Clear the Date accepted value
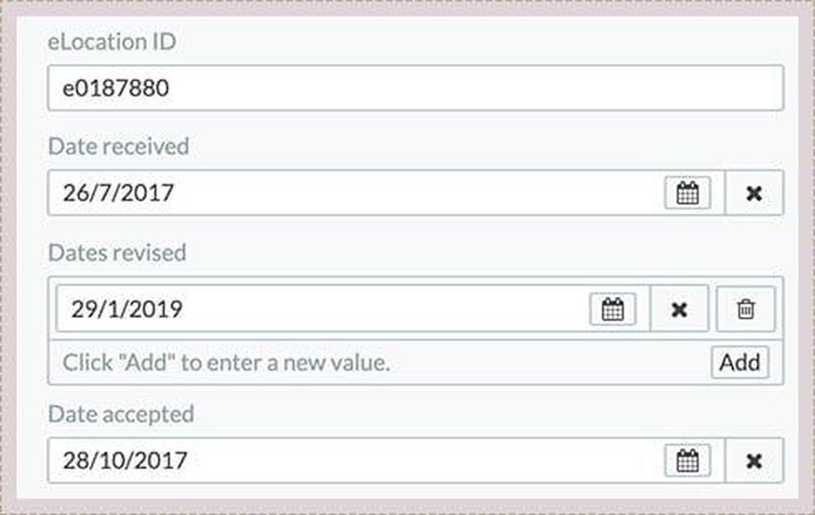Viewport: 815px width, 515px height. [755, 460]
